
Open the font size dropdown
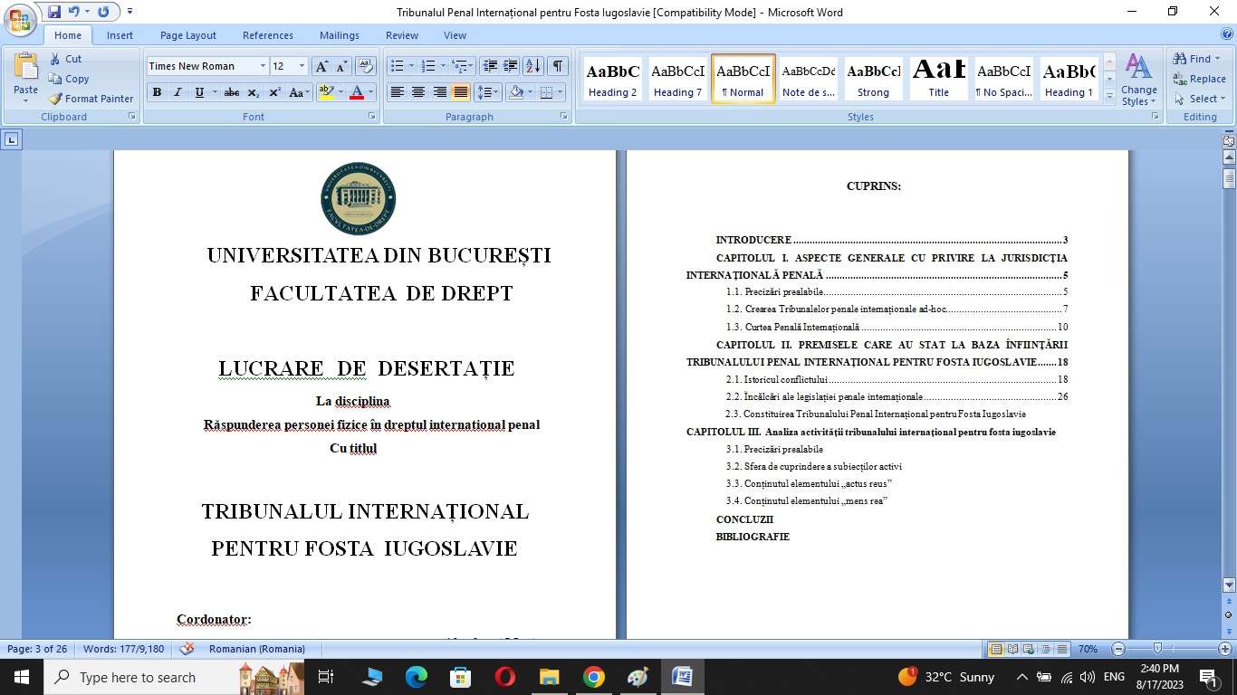click(x=302, y=66)
